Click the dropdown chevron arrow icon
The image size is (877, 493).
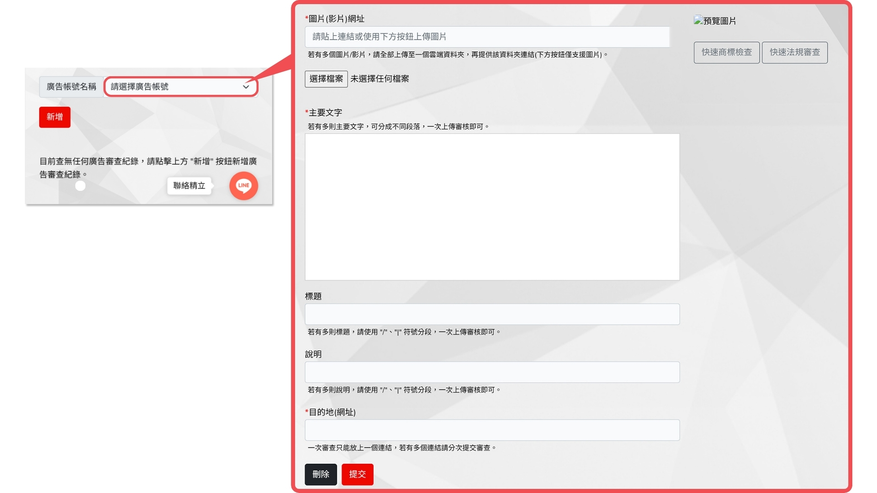point(246,87)
